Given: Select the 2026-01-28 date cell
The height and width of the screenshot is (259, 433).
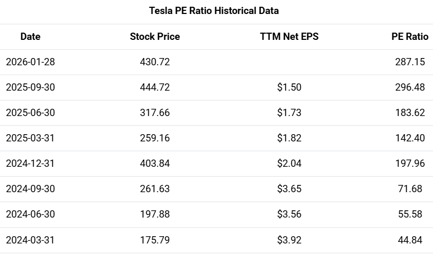Looking at the screenshot, I should click(30, 62).
